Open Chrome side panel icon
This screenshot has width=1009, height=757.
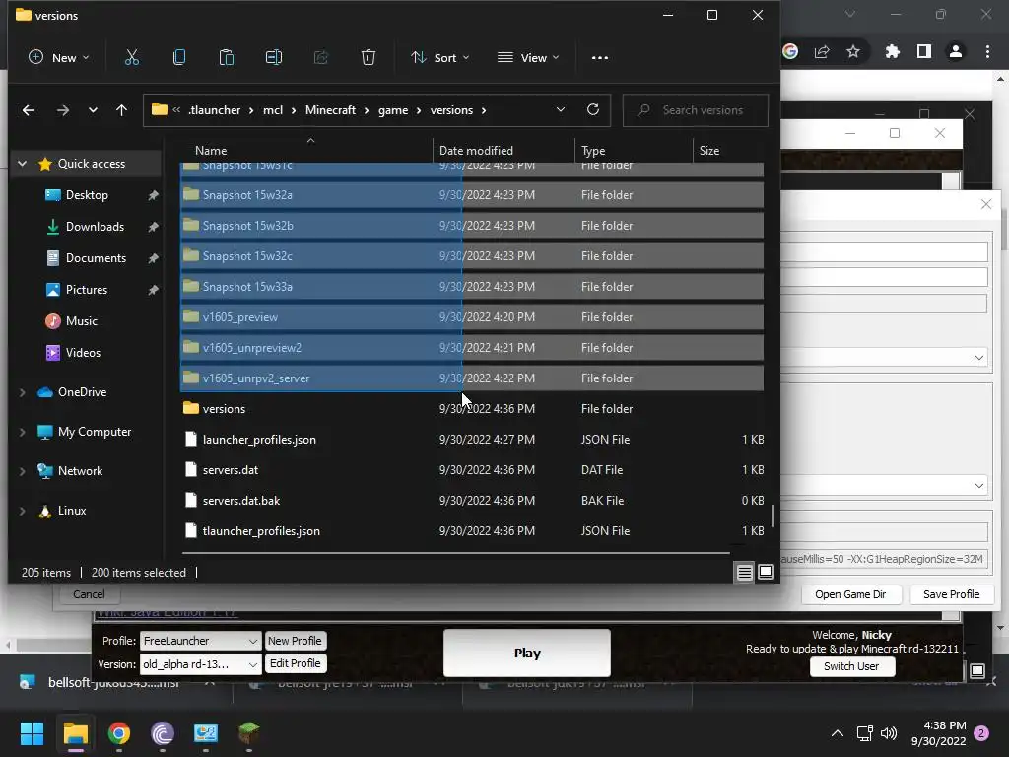click(x=924, y=51)
